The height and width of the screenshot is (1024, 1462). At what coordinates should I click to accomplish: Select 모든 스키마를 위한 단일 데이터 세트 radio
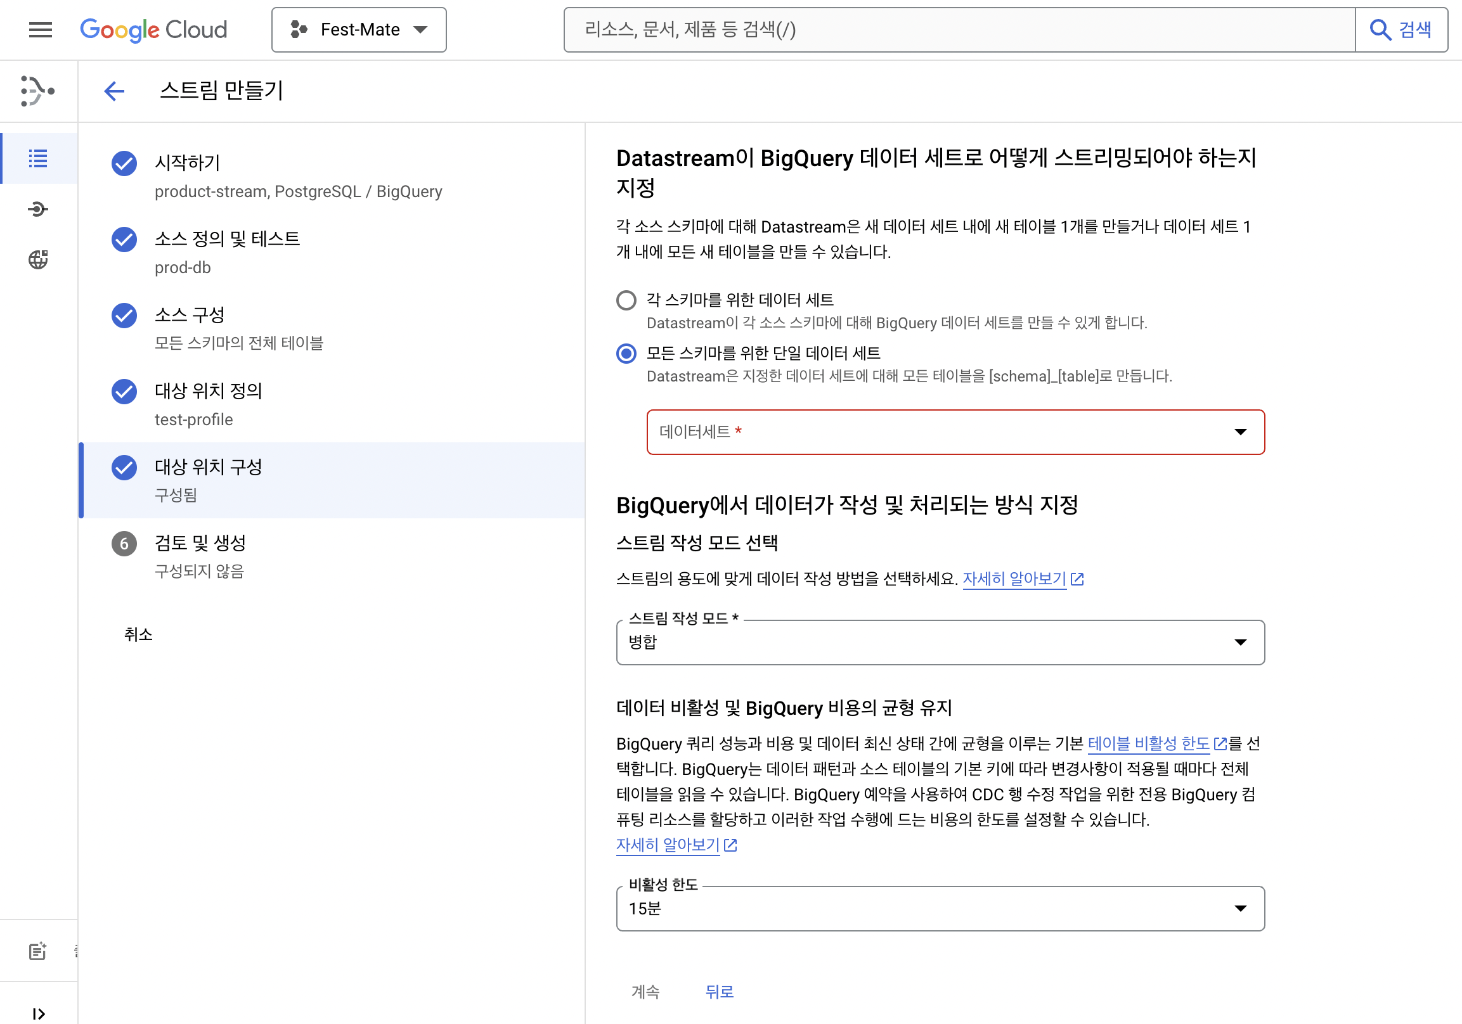click(626, 353)
